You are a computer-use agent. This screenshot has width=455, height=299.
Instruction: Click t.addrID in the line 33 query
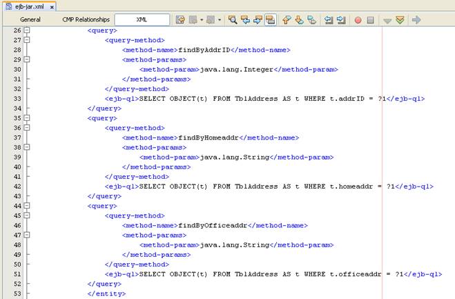tap(347, 99)
